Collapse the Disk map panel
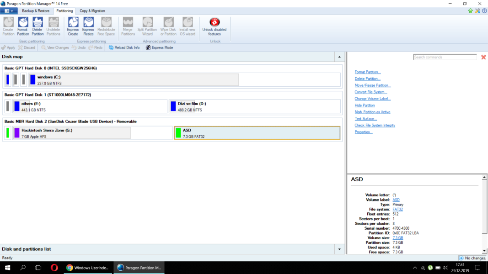The image size is (488, 274). pos(339,57)
